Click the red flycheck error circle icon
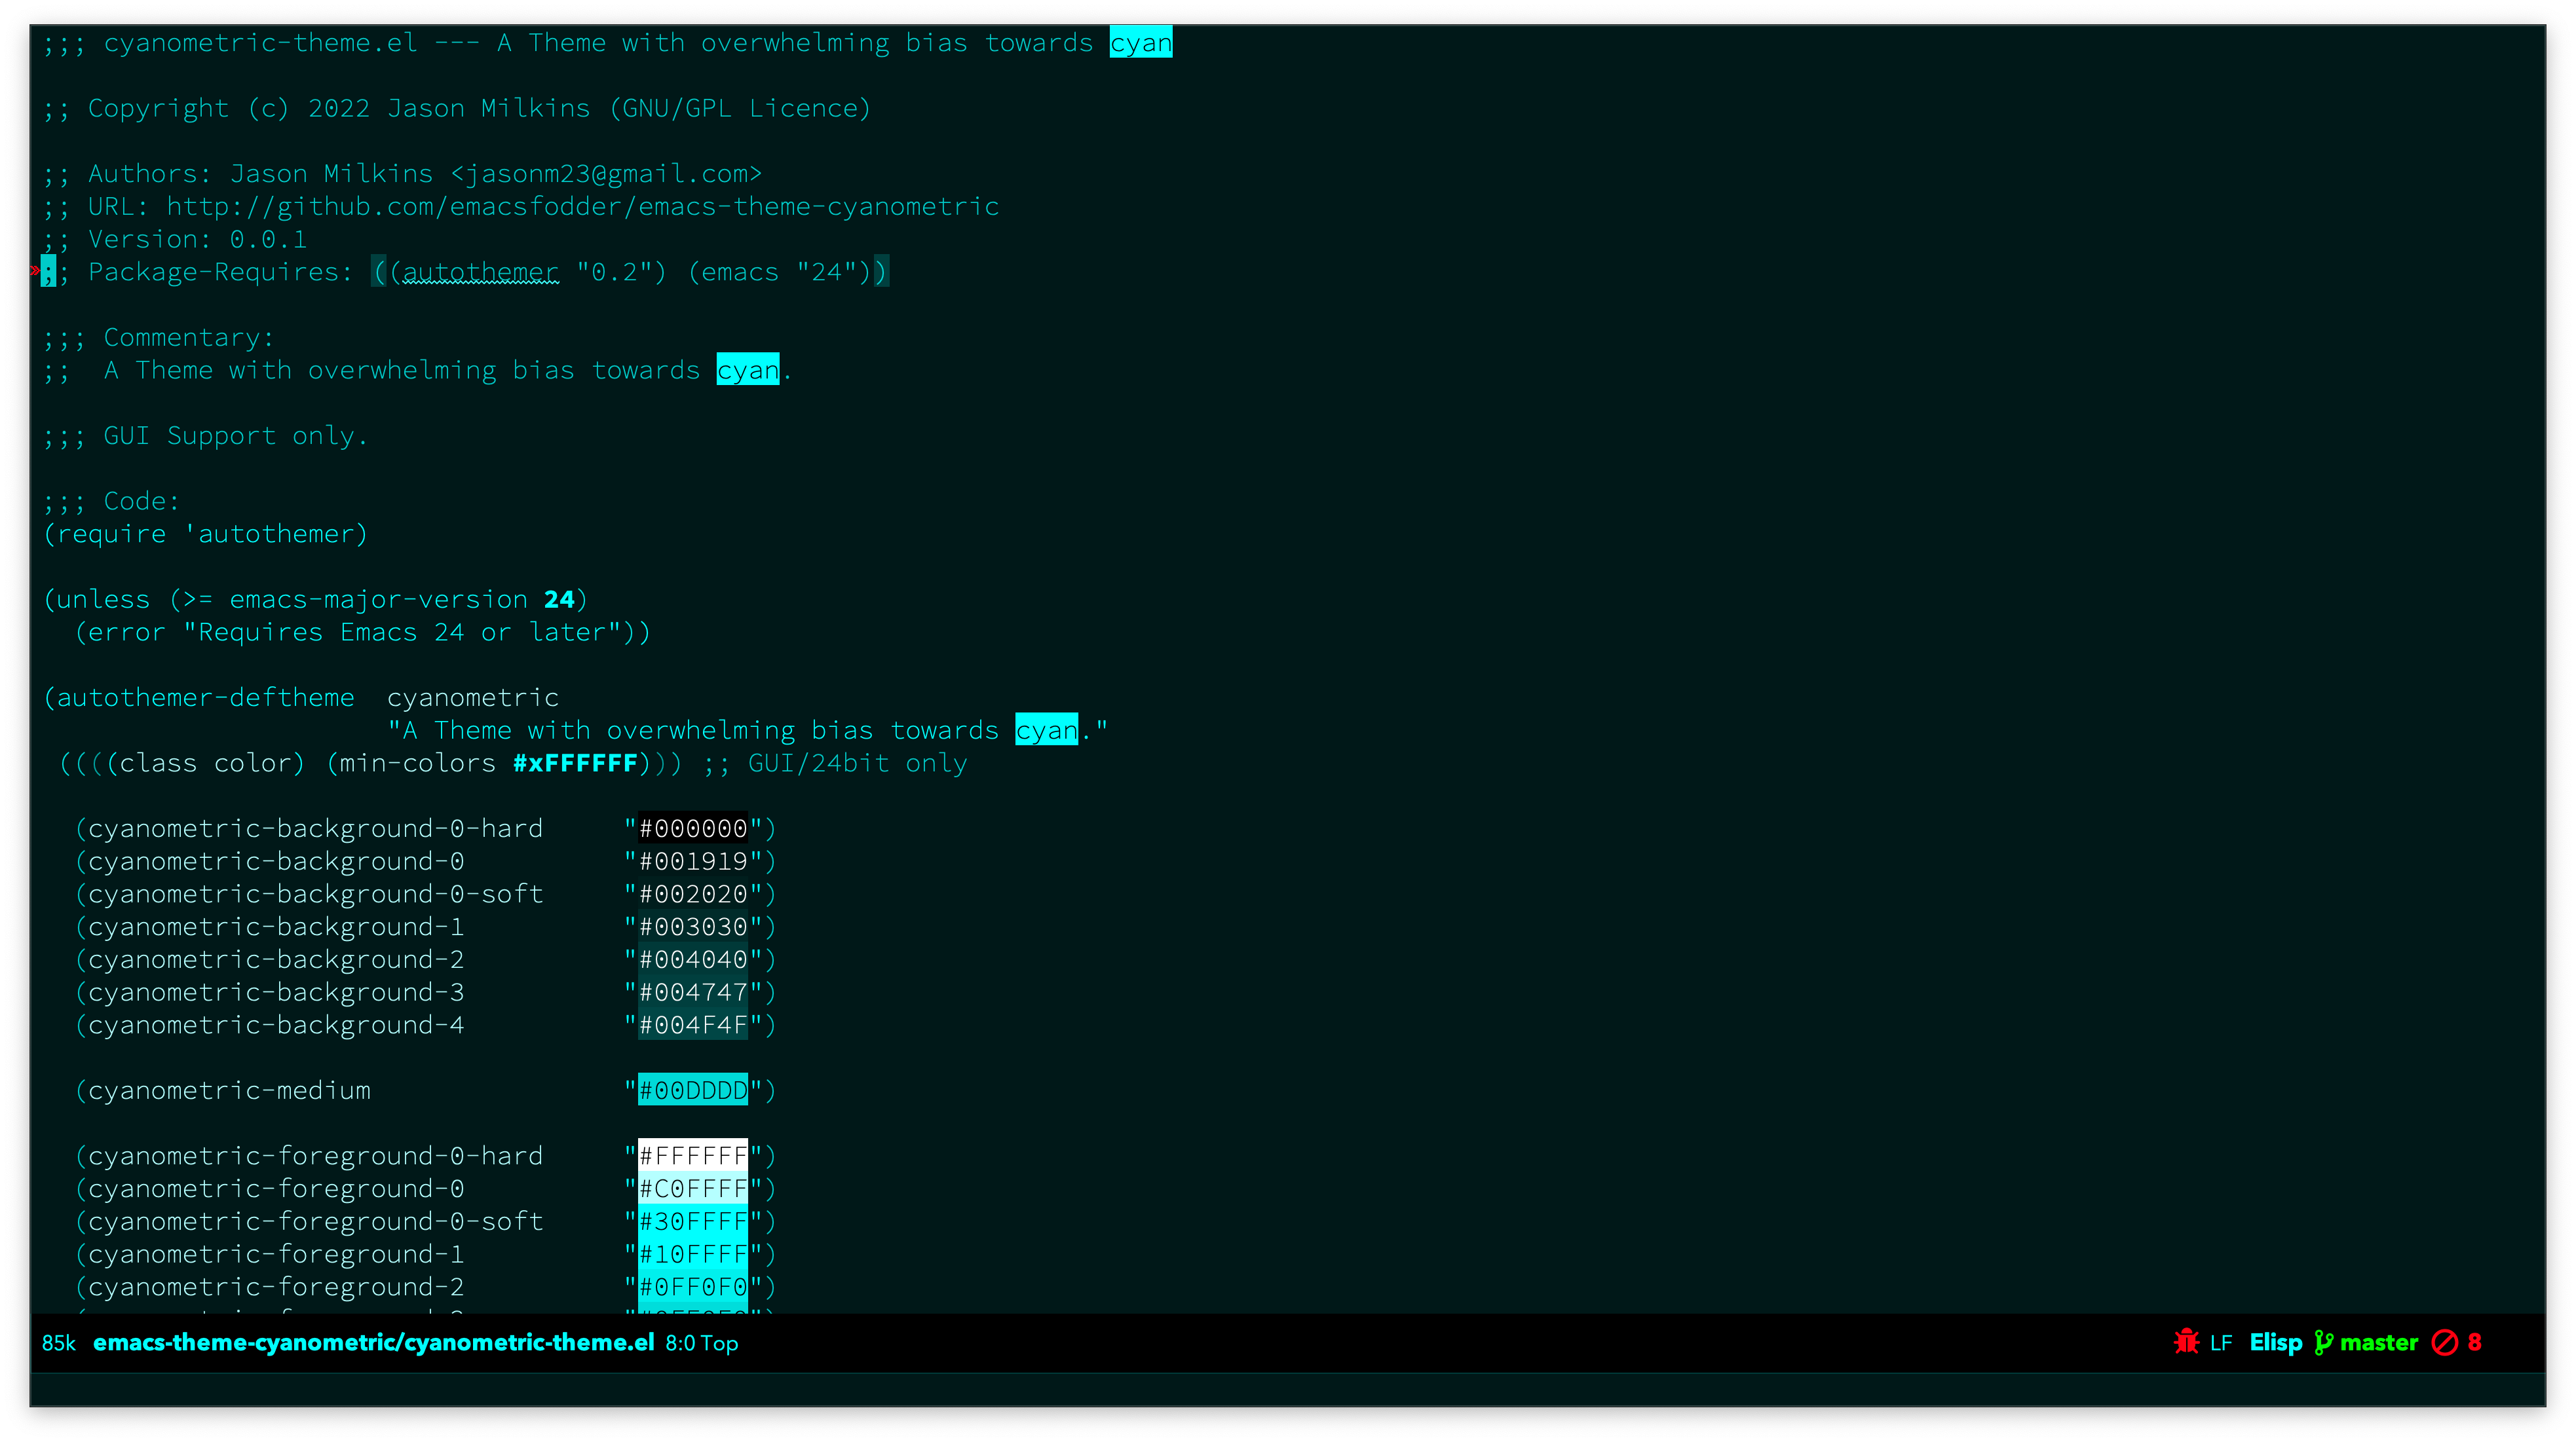The image size is (2576, 1442). point(2444,1342)
